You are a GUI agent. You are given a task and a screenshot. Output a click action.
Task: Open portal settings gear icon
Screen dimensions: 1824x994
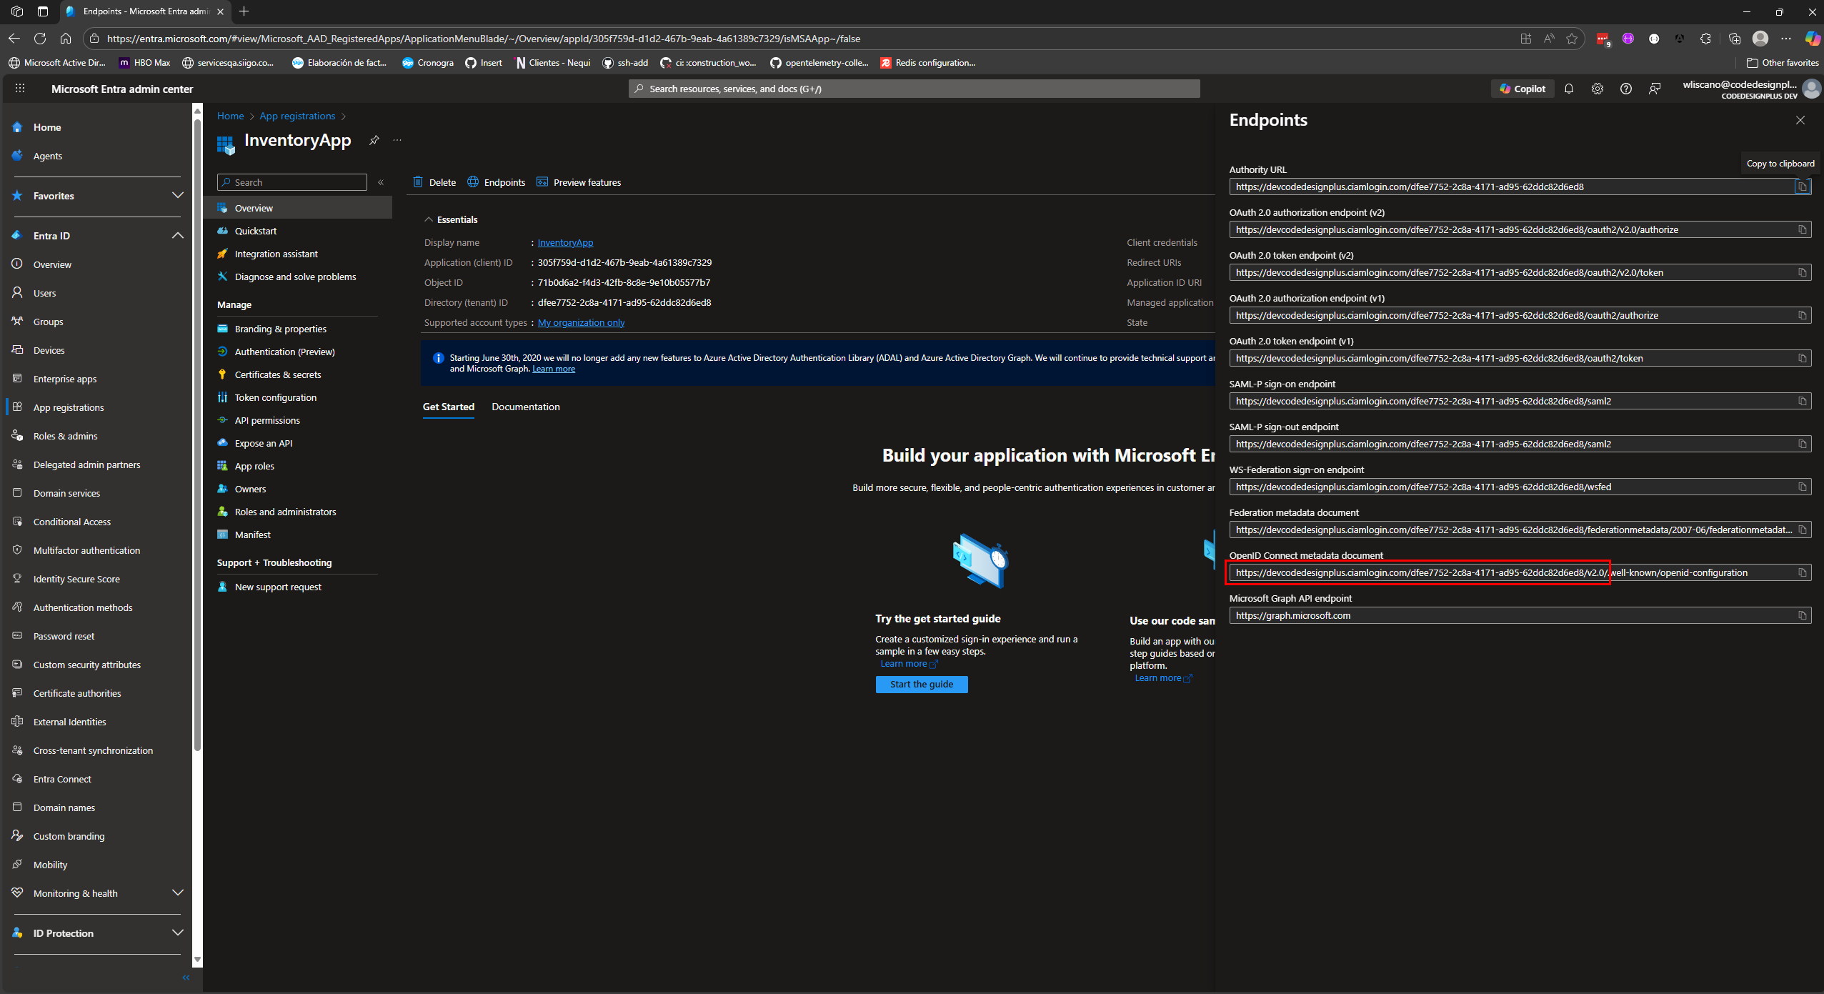coord(1598,89)
